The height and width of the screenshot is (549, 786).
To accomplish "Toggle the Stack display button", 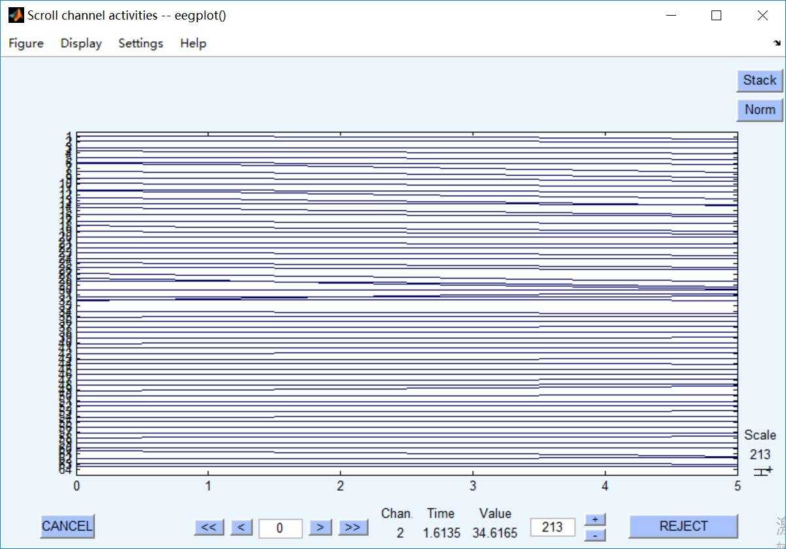I will pos(760,80).
